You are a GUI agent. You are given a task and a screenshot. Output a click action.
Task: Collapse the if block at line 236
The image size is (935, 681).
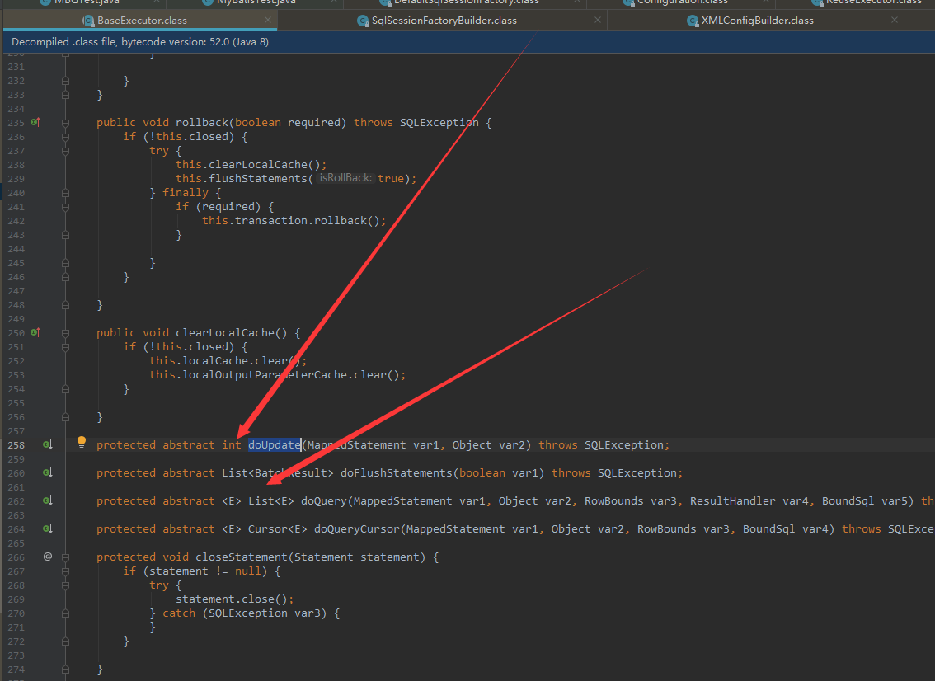[66, 137]
